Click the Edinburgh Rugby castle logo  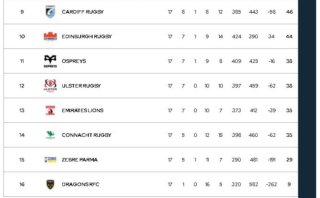coord(50,37)
